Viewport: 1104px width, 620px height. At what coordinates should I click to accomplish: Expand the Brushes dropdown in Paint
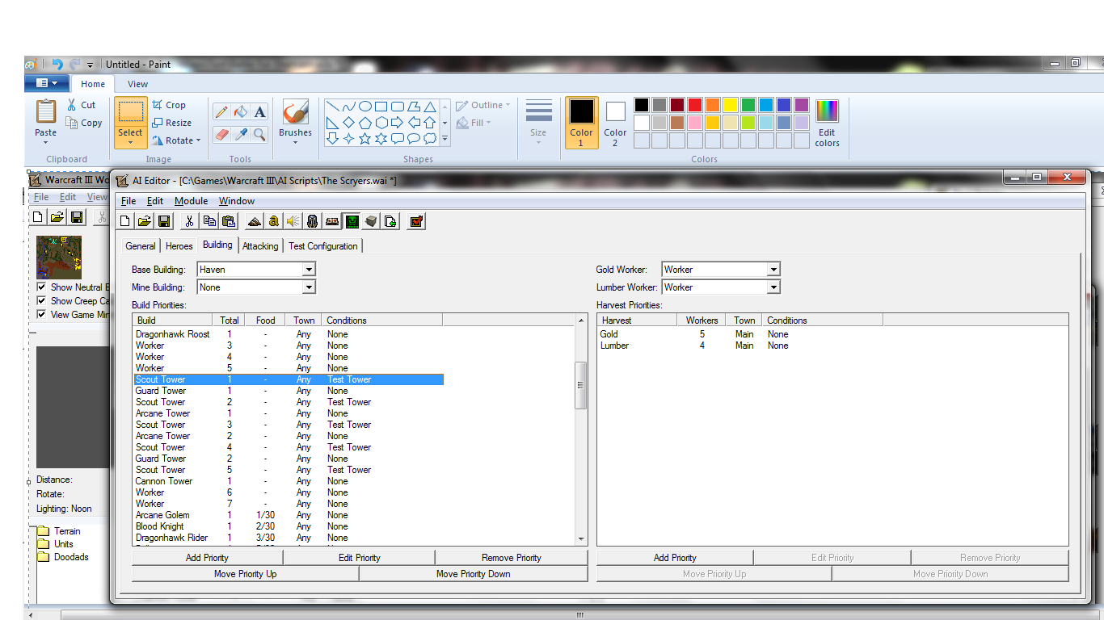tap(295, 142)
